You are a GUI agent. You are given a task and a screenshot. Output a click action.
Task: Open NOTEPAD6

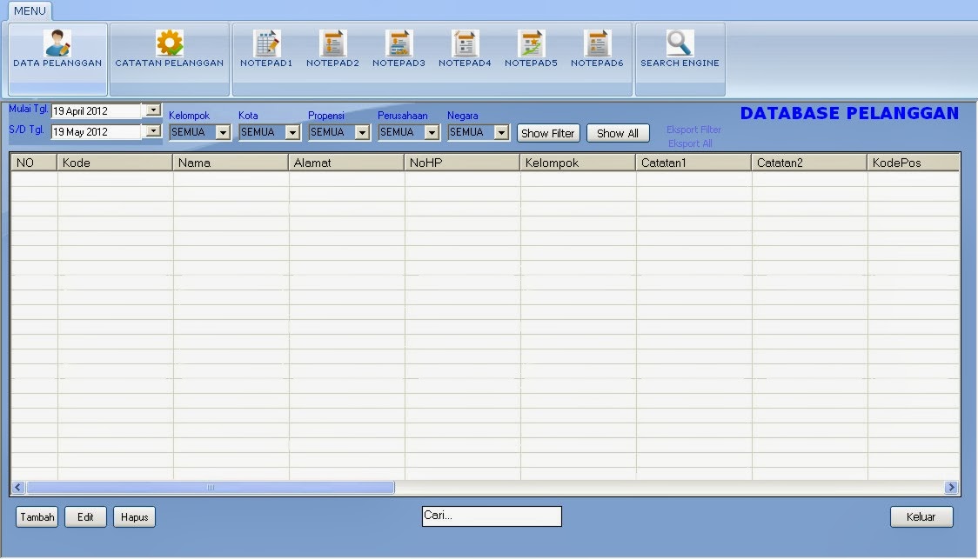tap(596, 48)
